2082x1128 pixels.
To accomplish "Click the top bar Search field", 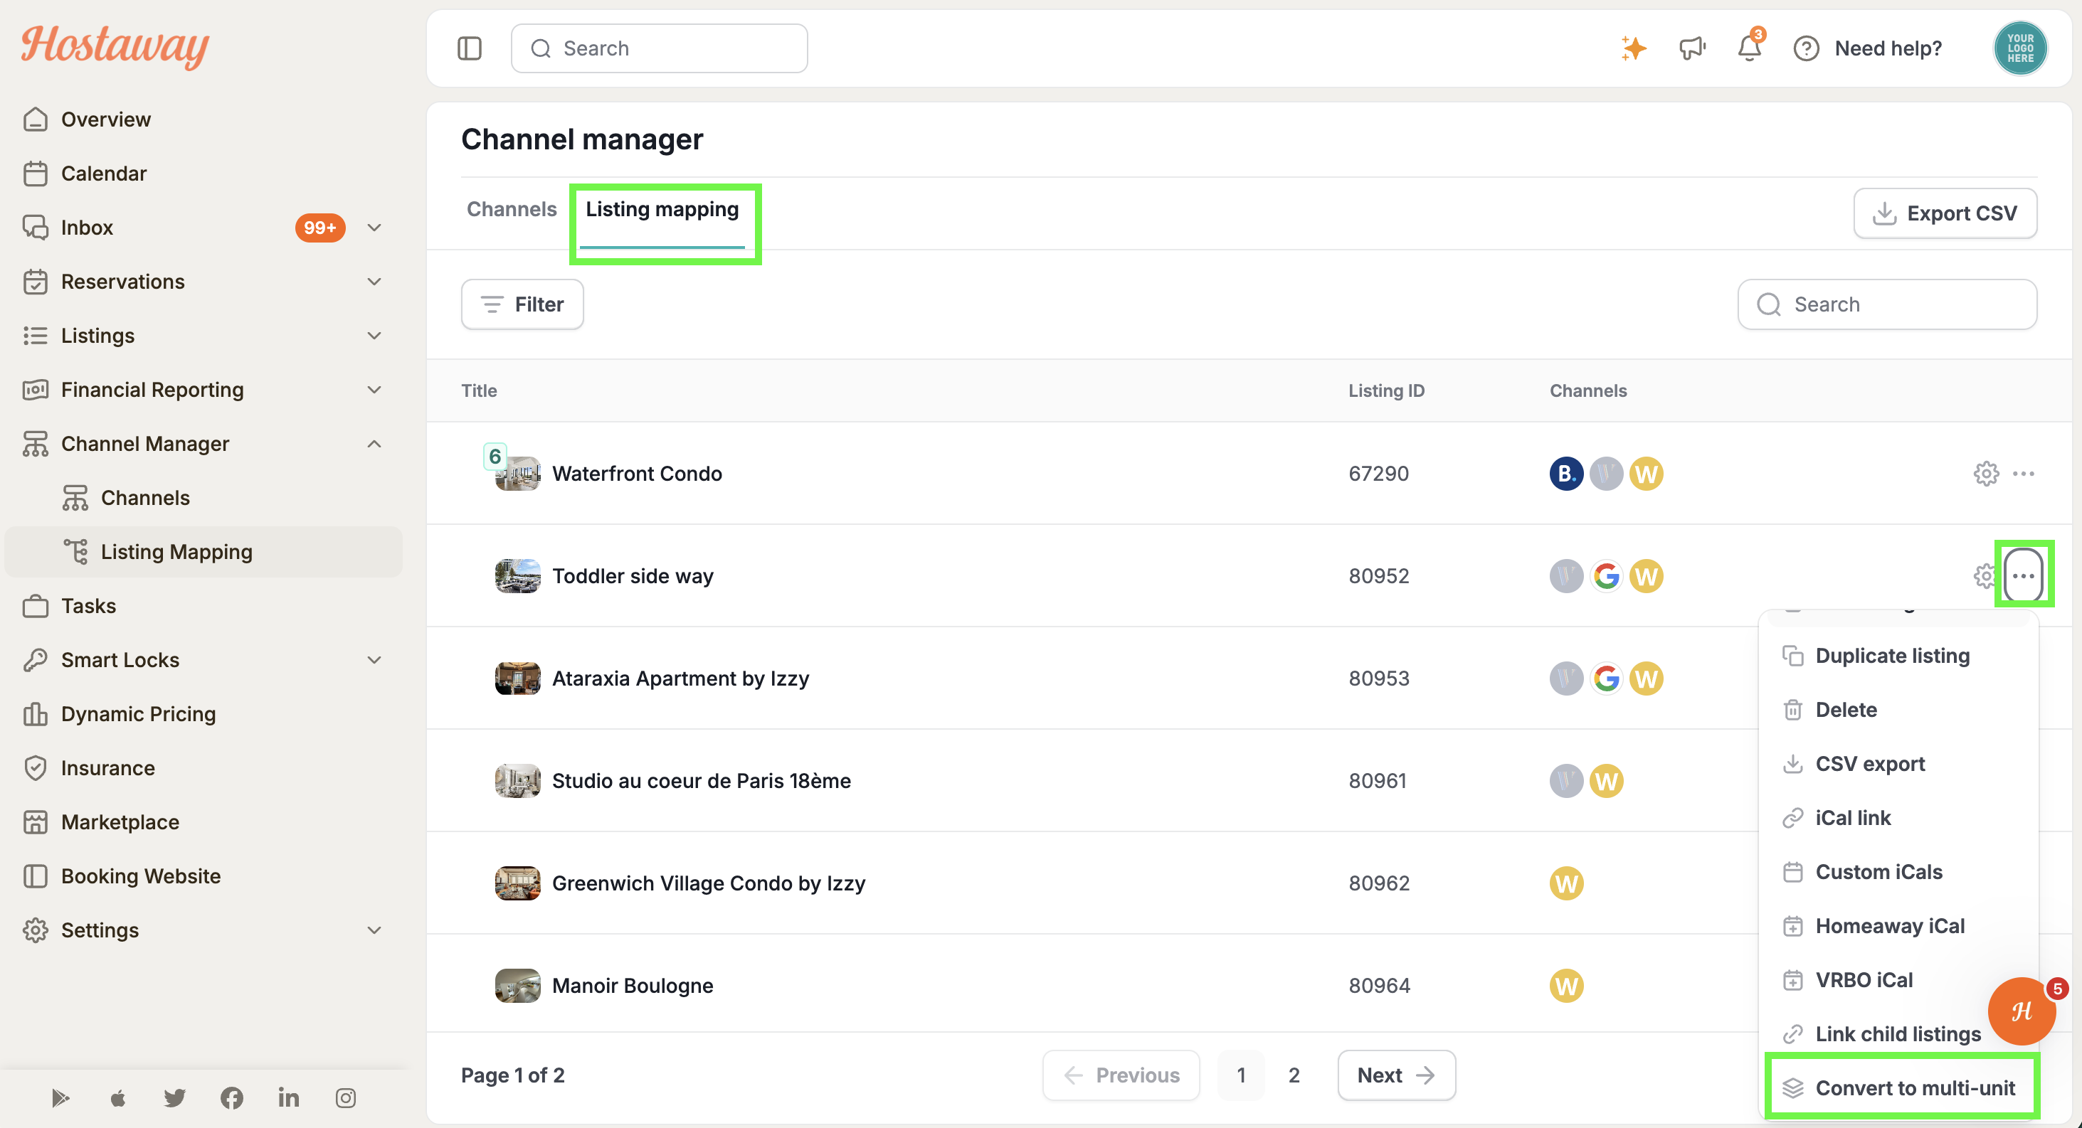I will click(x=659, y=48).
